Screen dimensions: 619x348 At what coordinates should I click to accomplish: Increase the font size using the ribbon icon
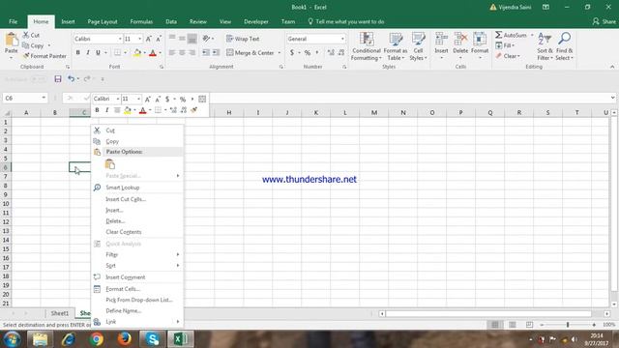click(x=148, y=39)
